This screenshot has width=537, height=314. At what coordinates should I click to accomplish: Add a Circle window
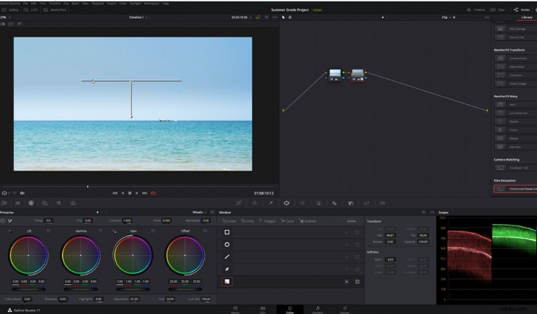tap(247, 221)
